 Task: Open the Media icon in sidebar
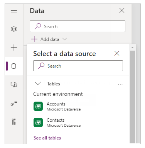[14, 85]
